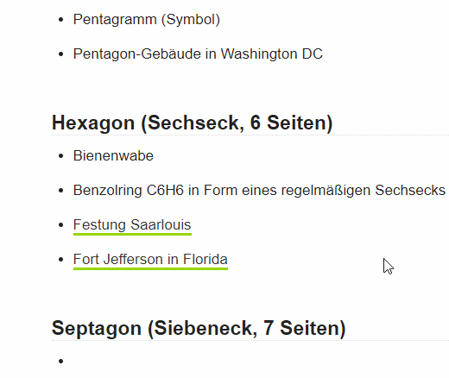Click the word "Saarlouis" in the link
Image resolution: width=449 pixels, height=378 pixels.
point(161,224)
